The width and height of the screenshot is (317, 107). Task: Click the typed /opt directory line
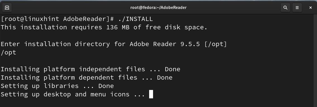(x=8, y=53)
